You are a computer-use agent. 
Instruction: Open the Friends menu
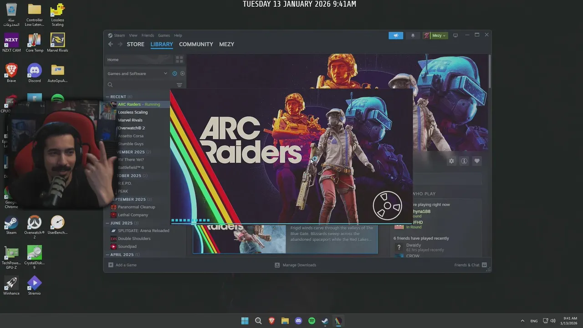pyautogui.click(x=148, y=36)
